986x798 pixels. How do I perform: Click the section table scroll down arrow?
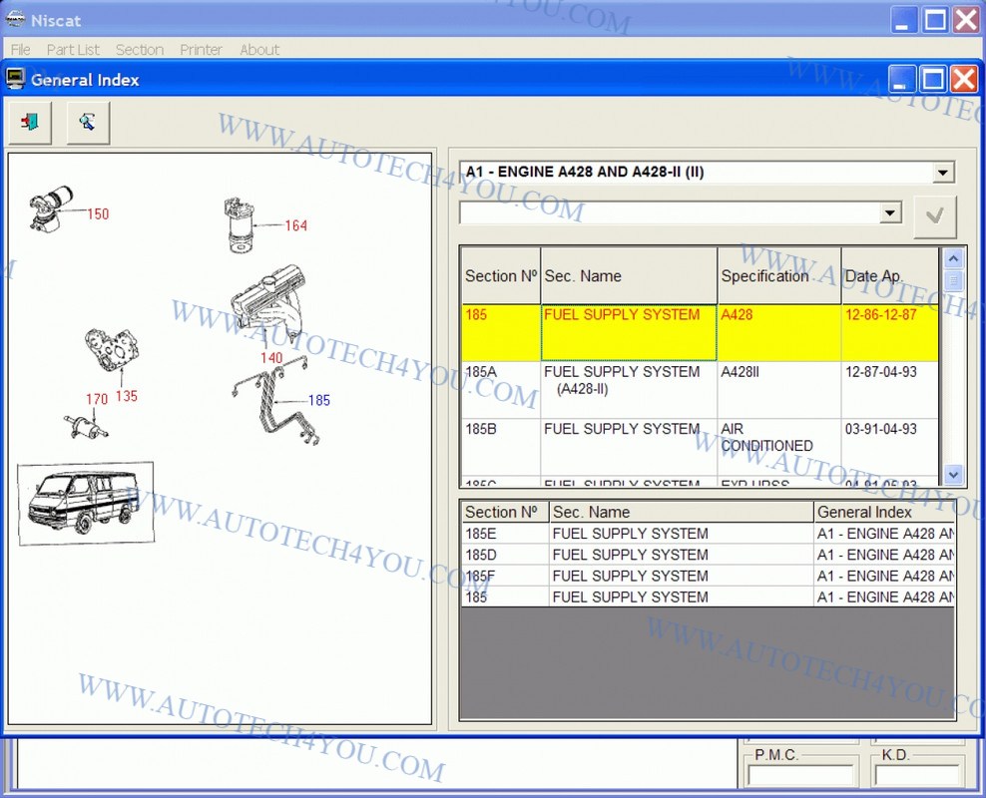point(953,475)
